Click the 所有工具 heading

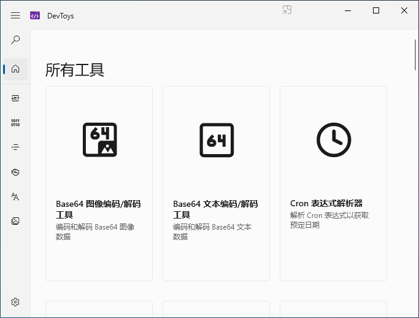(x=75, y=70)
